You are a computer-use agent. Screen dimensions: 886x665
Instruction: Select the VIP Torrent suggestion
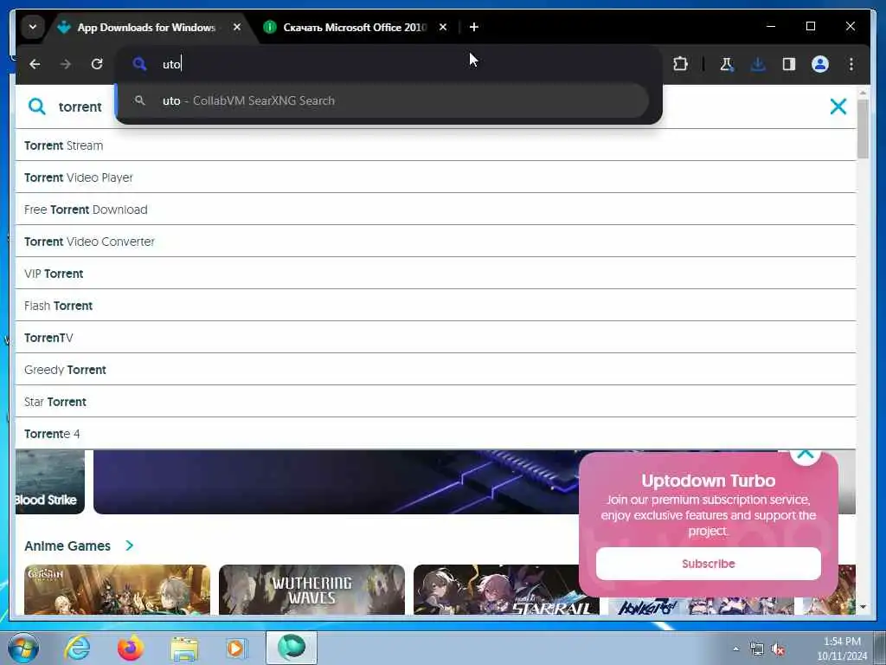tap(435, 274)
